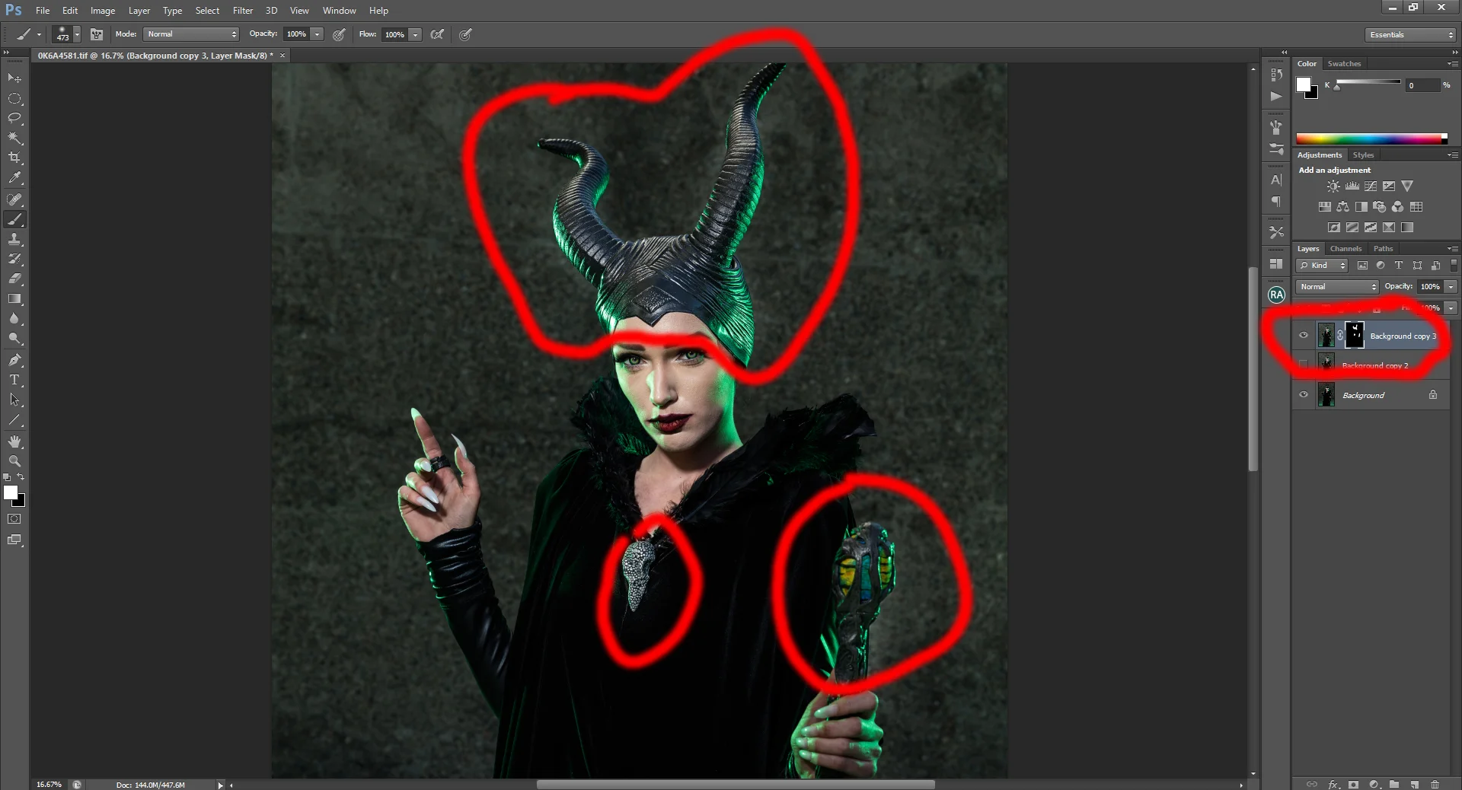Switch to the Channels tab

pos(1345,249)
